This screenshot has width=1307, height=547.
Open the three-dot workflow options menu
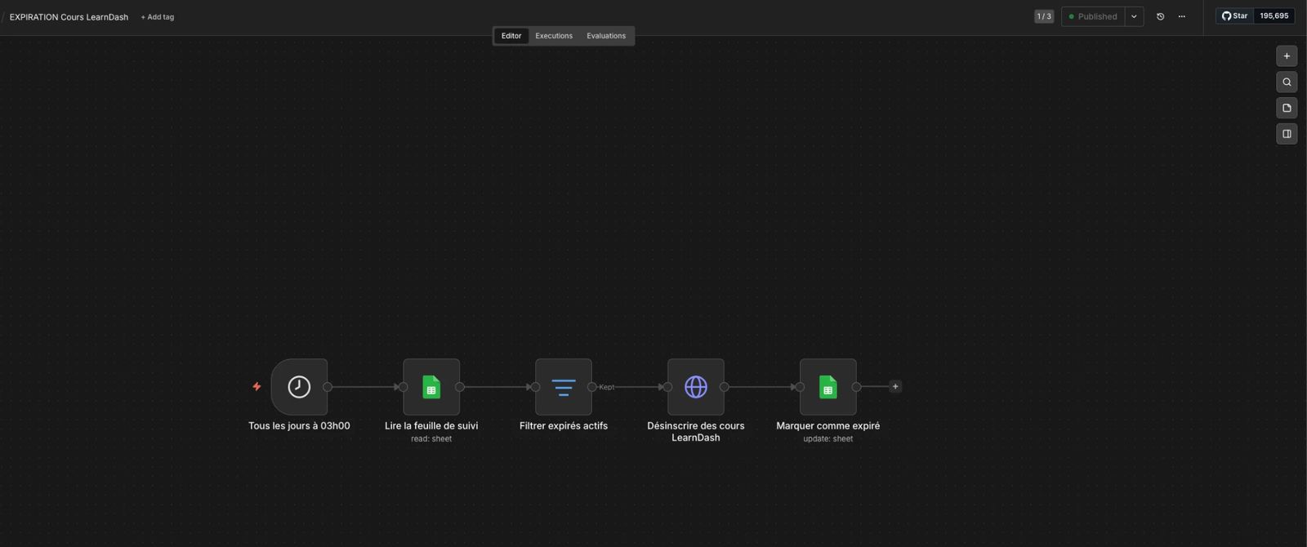[1181, 16]
